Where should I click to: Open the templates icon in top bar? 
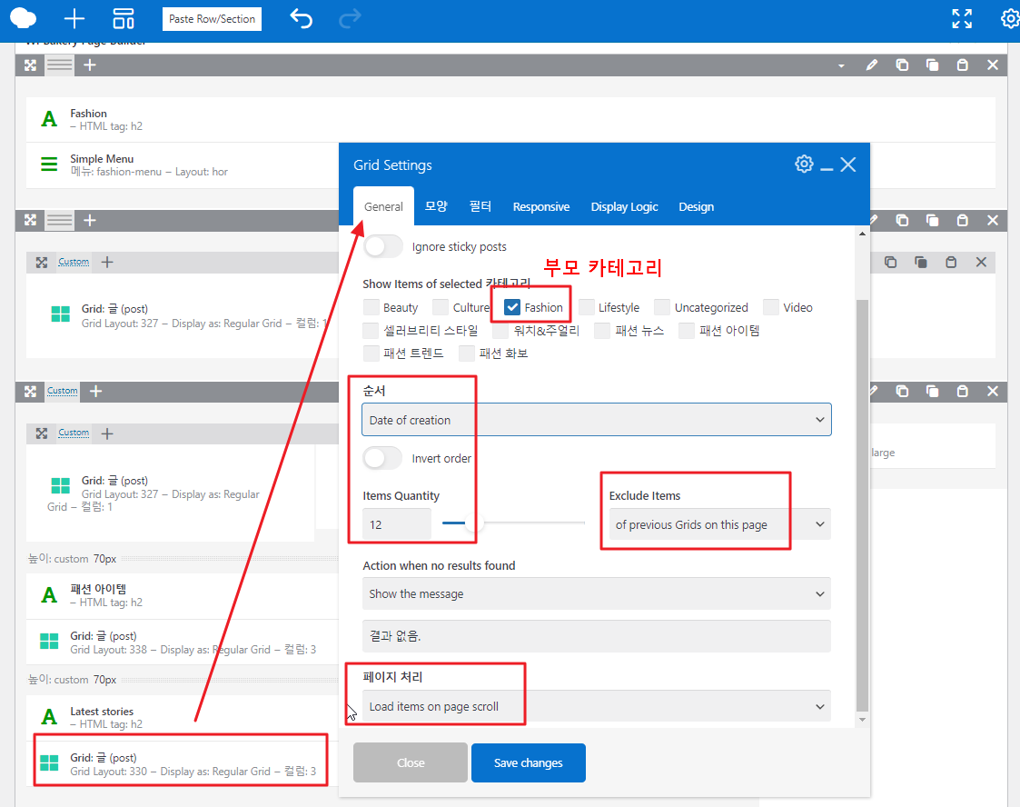point(124,19)
